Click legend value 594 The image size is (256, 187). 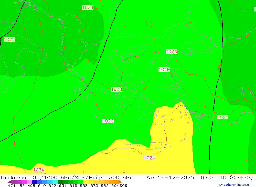tap(115, 185)
